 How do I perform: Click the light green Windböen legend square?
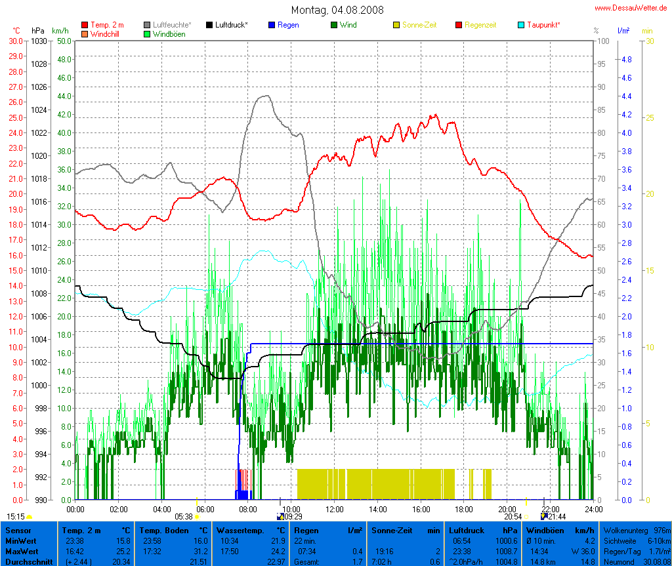coord(147,33)
